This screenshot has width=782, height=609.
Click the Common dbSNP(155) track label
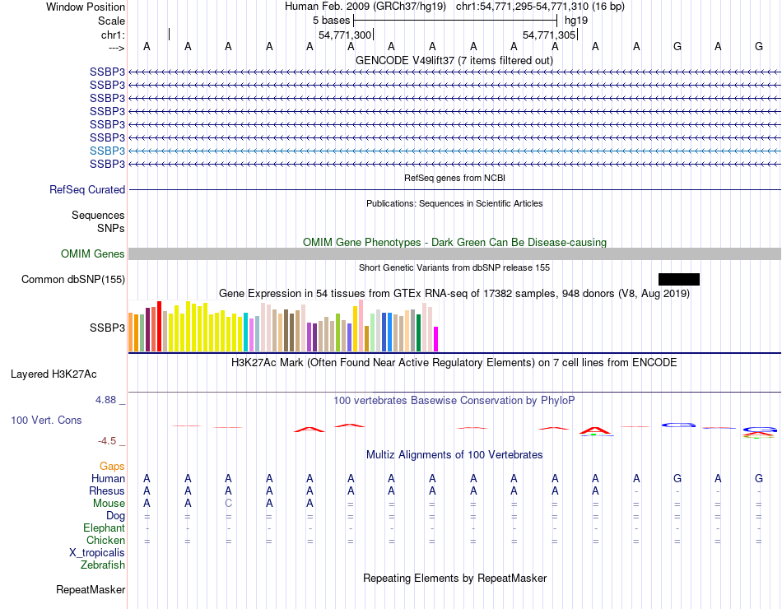[72, 279]
